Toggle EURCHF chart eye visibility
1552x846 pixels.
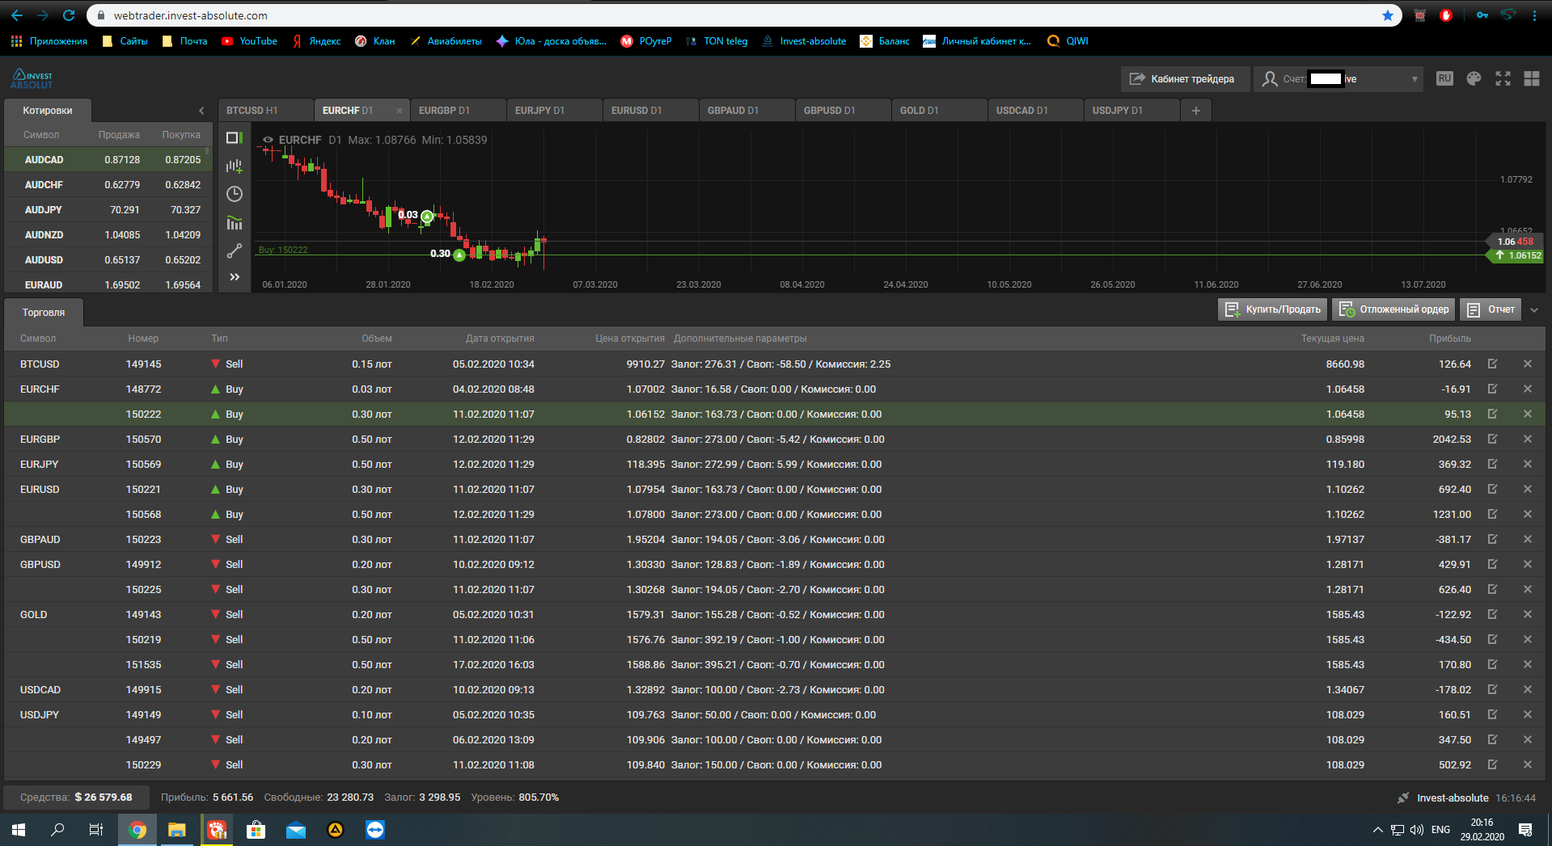click(268, 140)
